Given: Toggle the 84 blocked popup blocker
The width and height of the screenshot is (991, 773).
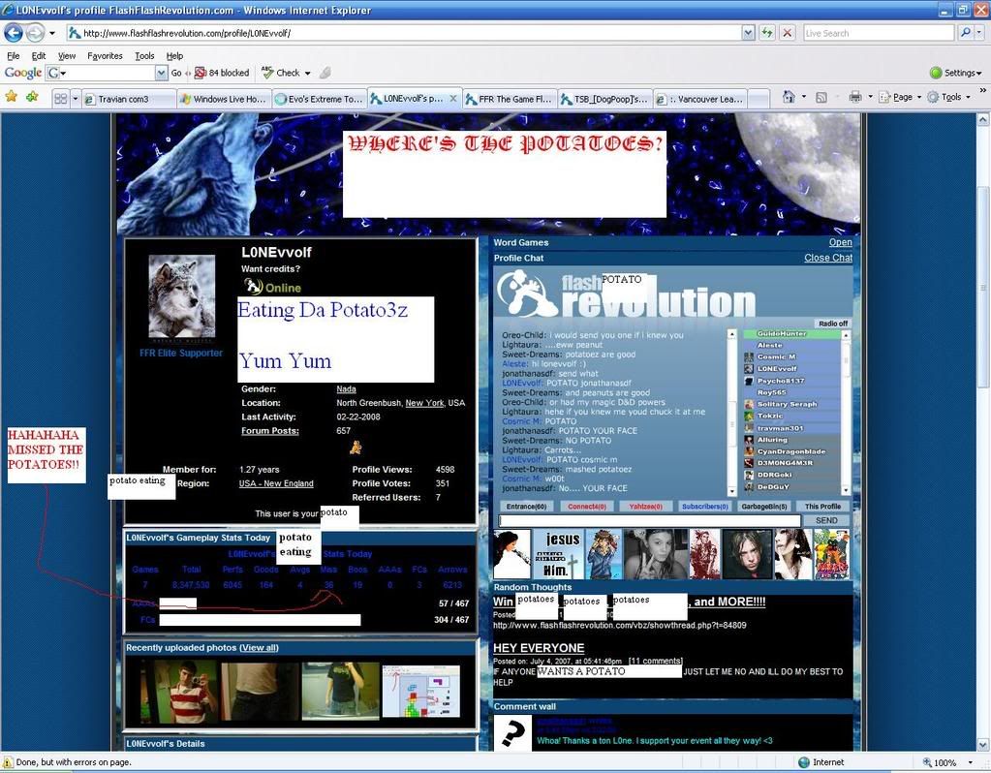Looking at the screenshot, I should 222,73.
